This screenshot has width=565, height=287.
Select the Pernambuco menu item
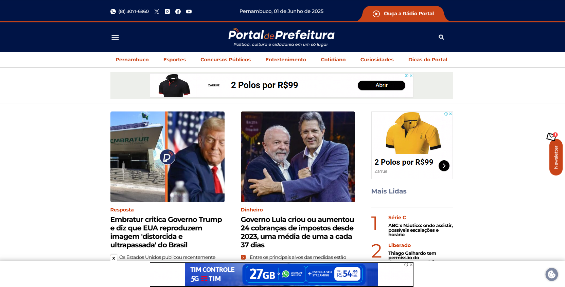(x=132, y=60)
